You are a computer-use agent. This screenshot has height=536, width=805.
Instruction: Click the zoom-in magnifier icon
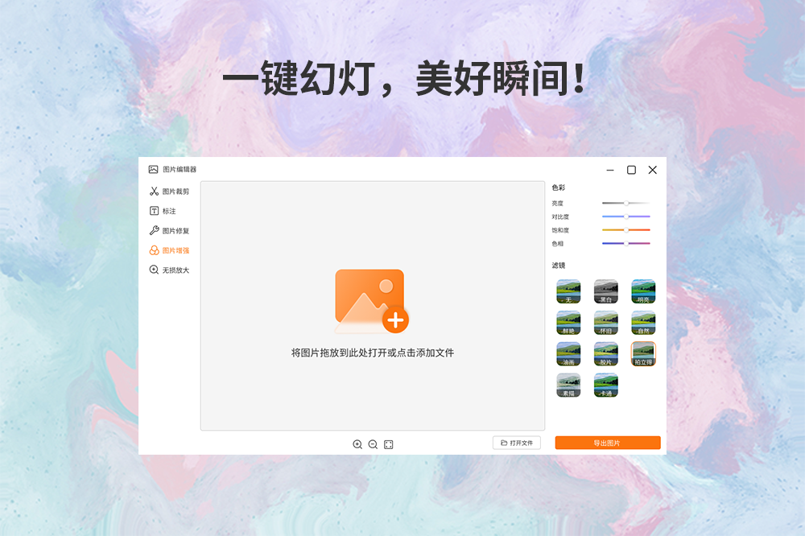(357, 443)
